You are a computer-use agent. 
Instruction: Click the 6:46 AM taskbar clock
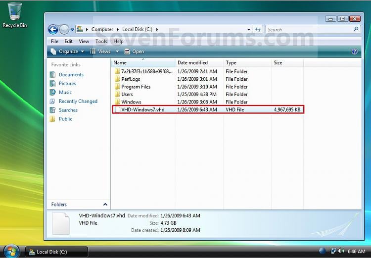356,252
